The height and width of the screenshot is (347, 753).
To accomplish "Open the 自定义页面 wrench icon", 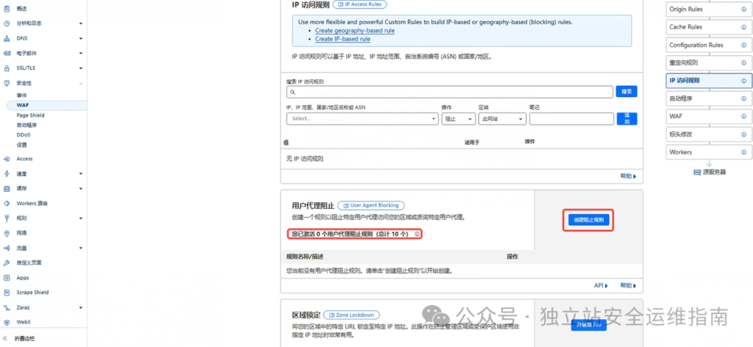I will click(x=7, y=263).
